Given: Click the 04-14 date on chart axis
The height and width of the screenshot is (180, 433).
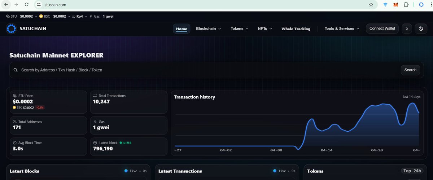Looking at the screenshot, I should [x=327, y=150].
